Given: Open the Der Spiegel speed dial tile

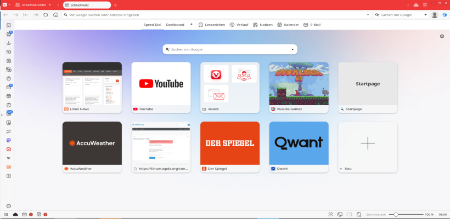Looking at the screenshot, I should 230,147.
